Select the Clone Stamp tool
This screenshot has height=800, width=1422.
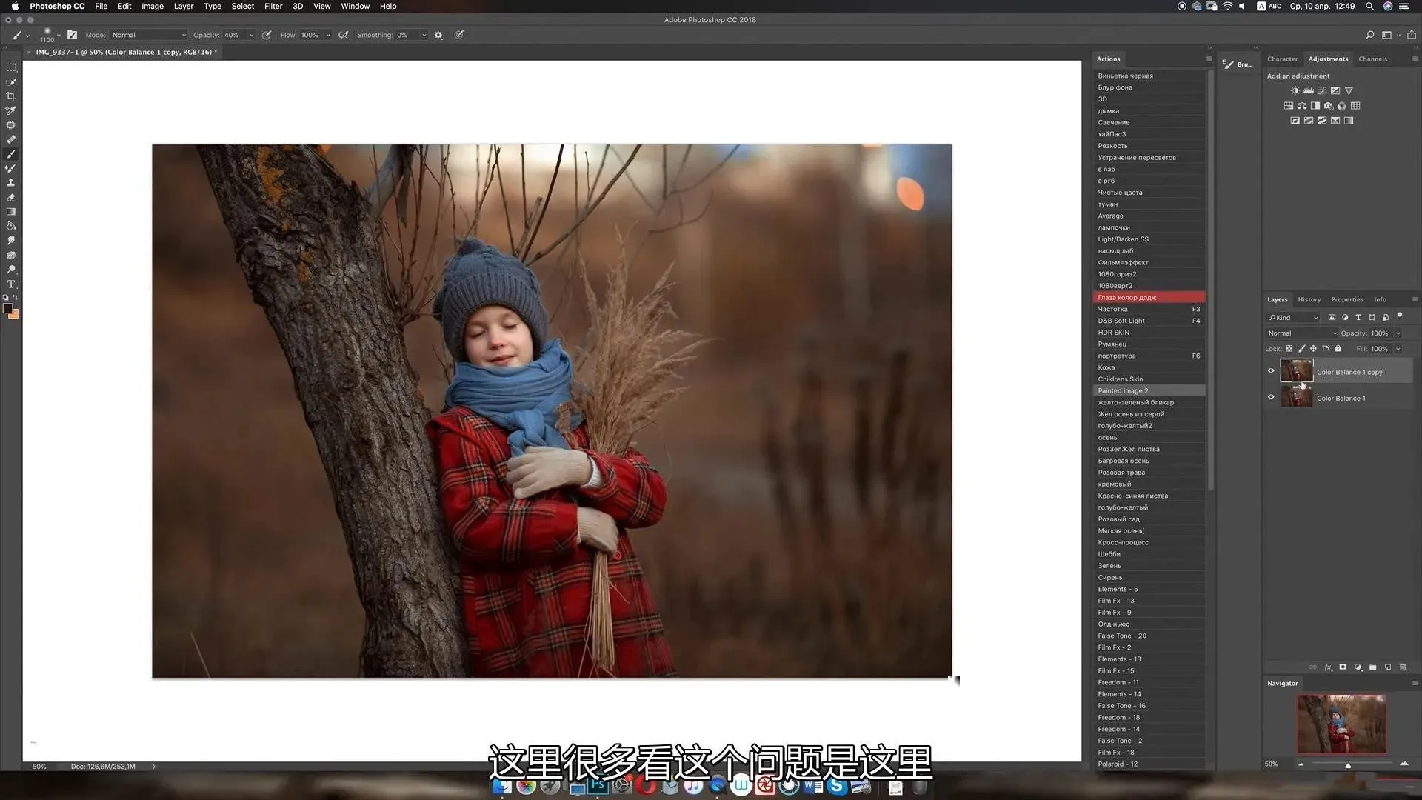tap(10, 183)
